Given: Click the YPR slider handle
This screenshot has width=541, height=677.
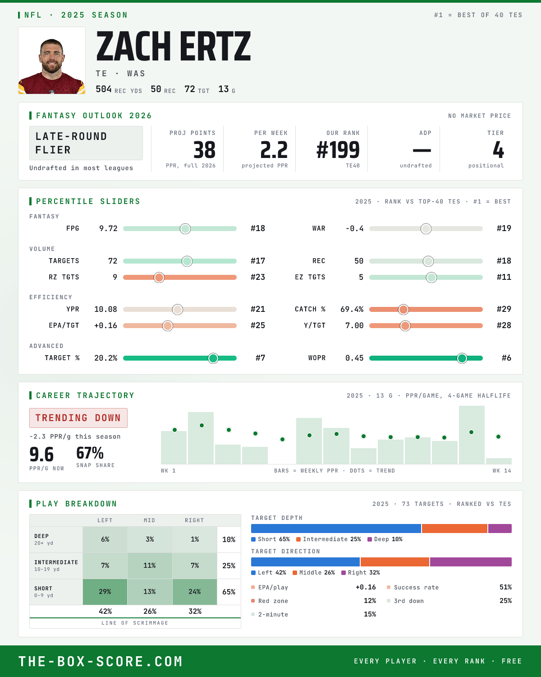Looking at the screenshot, I should click(178, 310).
